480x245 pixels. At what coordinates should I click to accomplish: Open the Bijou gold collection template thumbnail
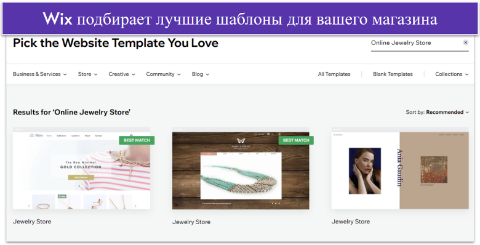(81, 168)
